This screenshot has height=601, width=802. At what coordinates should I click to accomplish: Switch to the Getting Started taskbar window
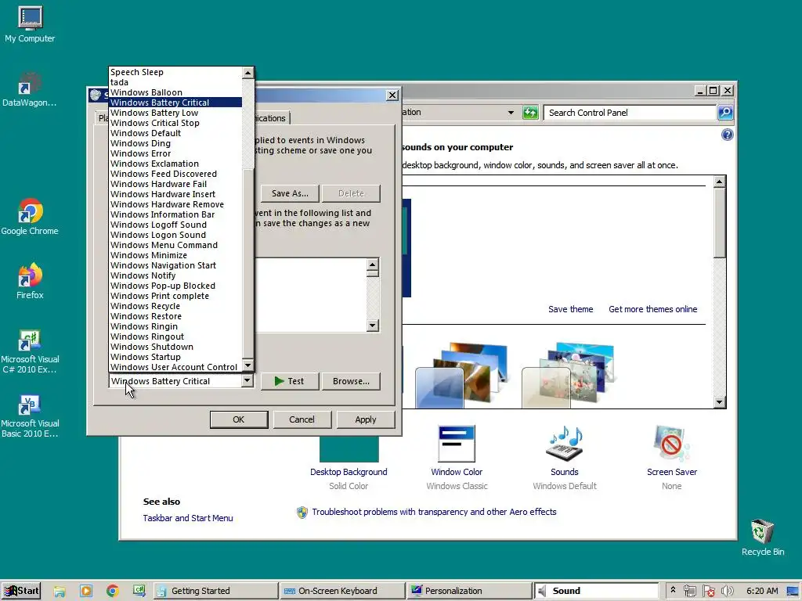[x=215, y=591]
